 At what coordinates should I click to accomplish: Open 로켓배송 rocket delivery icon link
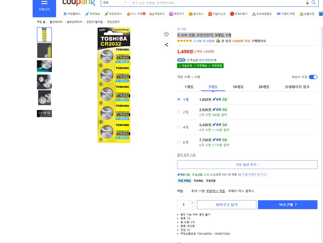(93, 14)
